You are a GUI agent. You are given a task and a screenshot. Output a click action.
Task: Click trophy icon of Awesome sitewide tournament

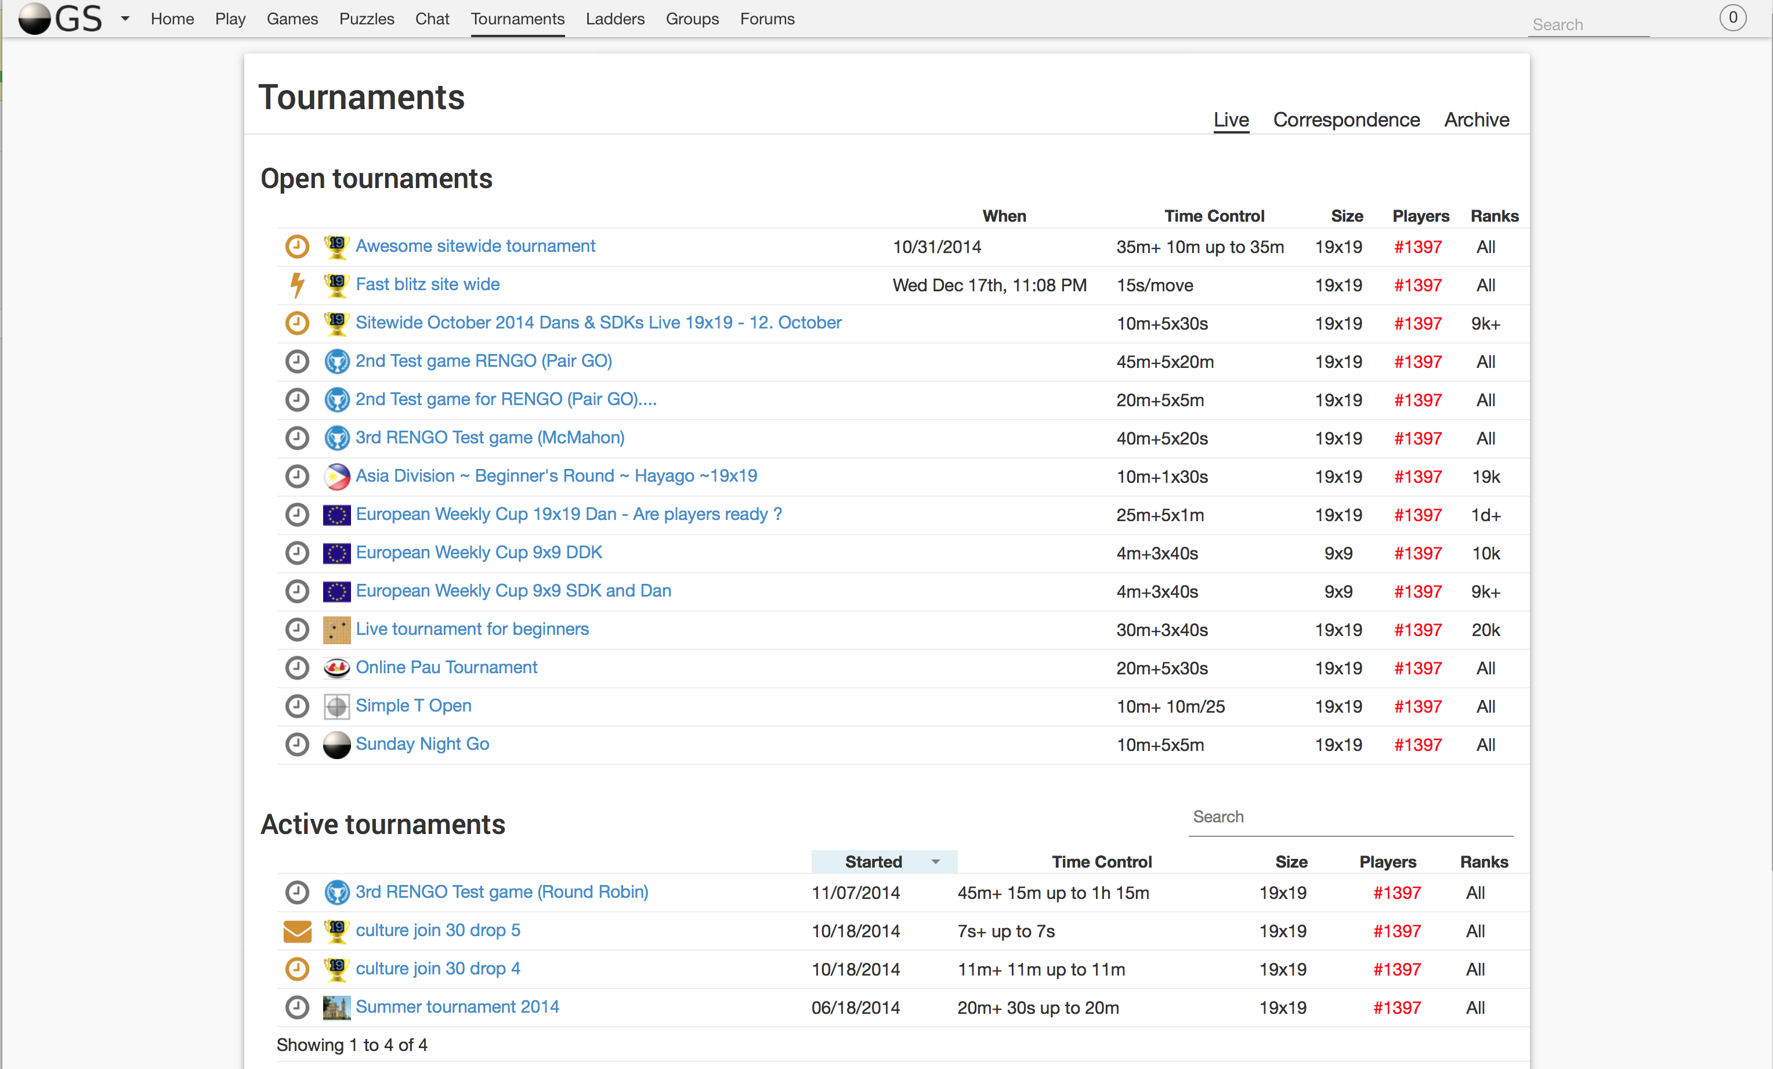coord(336,247)
